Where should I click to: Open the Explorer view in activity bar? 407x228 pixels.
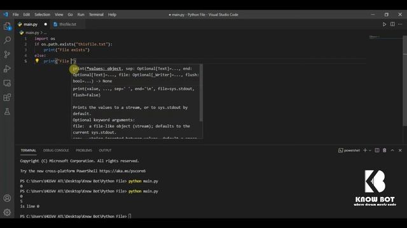pyautogui.click(x=7, y=26)
